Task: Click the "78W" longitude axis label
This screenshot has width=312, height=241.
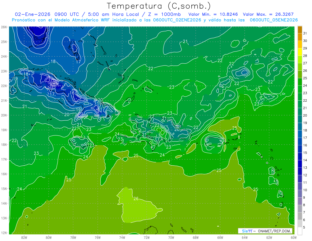Action: pos(73,237)
